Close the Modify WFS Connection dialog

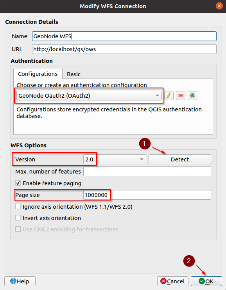point(219,6)
